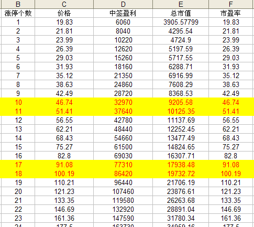This screenshot has height=227, width=254.
Task: Select 19.83 in the 价格 column
Action: [64, 22]
